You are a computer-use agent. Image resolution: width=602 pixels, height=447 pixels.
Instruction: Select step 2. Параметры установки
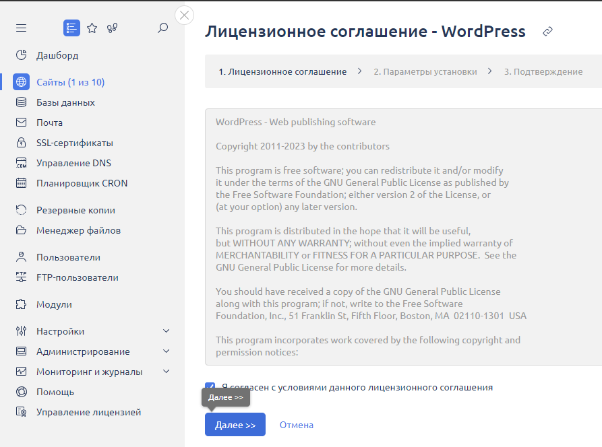(425, 71)
